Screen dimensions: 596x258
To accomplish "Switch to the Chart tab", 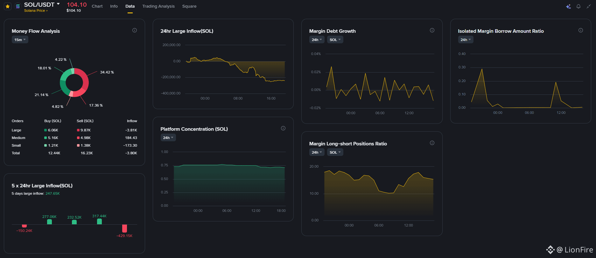I will click(x=97, y=6).
